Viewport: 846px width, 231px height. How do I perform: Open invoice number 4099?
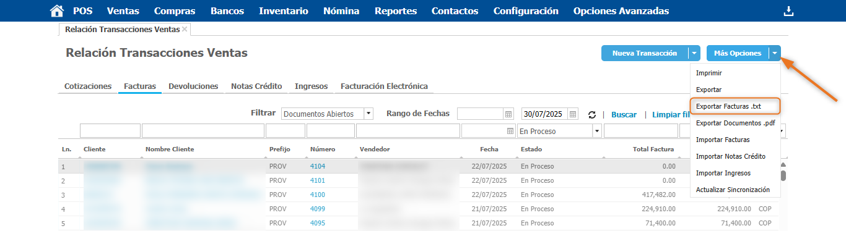318,209
